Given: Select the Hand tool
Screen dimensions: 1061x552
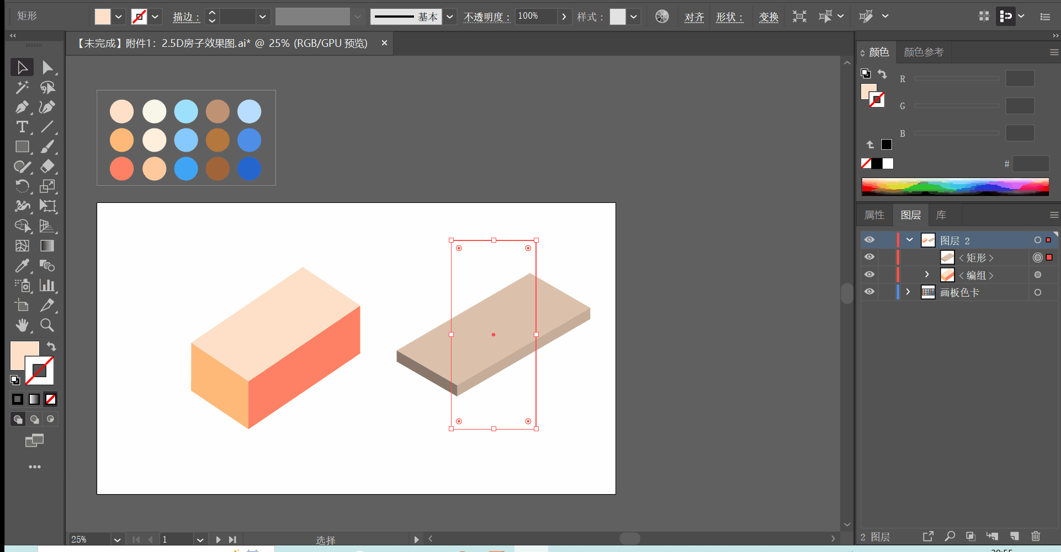Looking at the screenshot, I should tap(22, 325).
